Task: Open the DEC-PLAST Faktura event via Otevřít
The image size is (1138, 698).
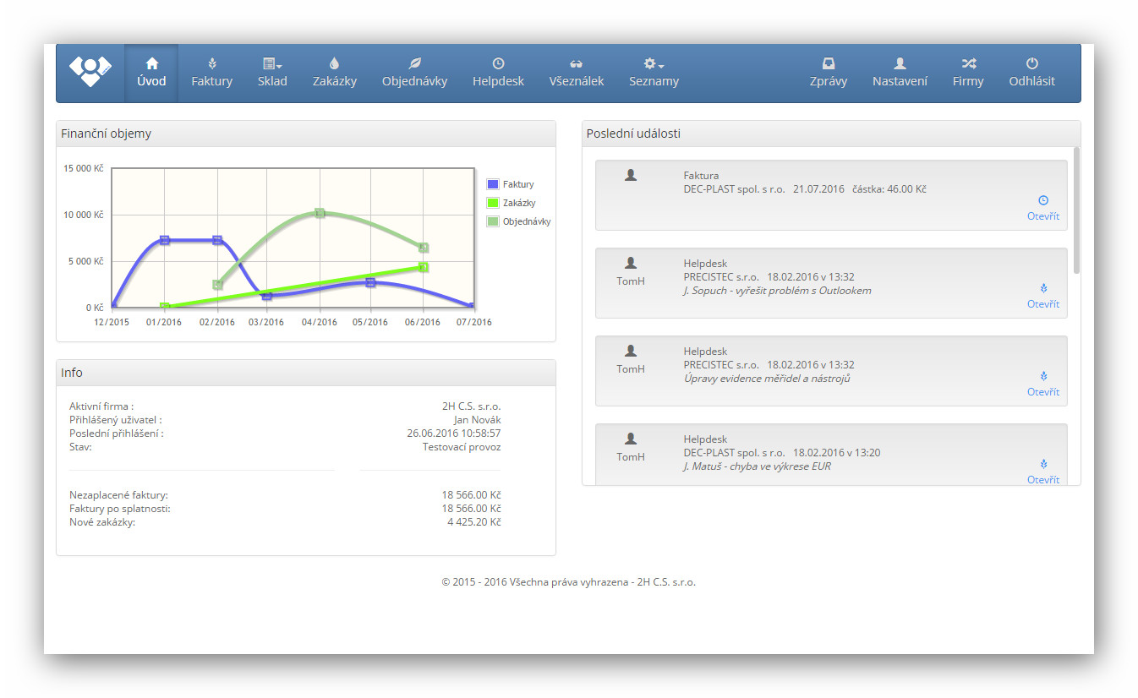Action: [1042, 216]
